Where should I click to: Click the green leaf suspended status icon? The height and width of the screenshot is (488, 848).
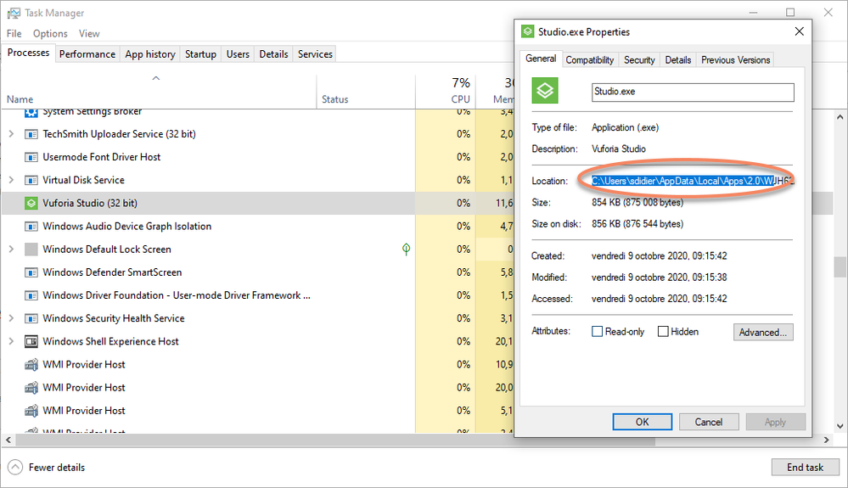pyautogui.click(x=407, y=250)
